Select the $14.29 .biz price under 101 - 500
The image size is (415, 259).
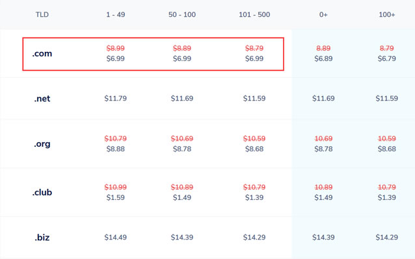(254, 238)
